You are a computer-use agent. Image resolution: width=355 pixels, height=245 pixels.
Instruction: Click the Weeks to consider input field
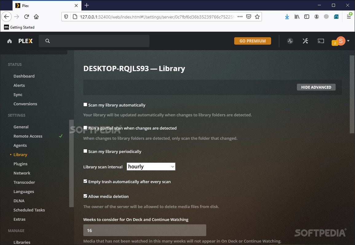point(145,230)
